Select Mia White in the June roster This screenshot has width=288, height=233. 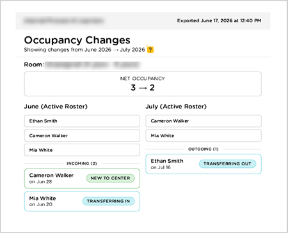(x=82, y=150)
